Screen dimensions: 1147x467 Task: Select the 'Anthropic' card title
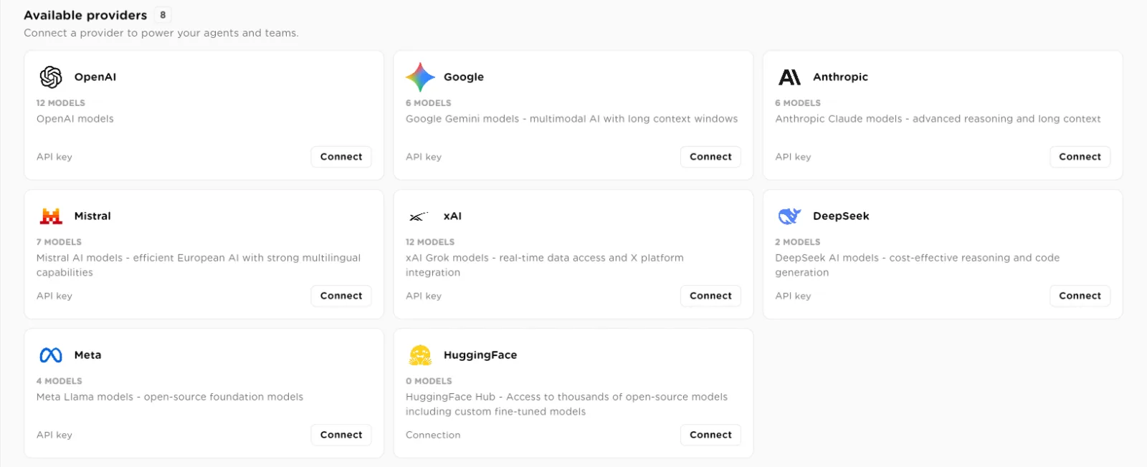point(840,77)
